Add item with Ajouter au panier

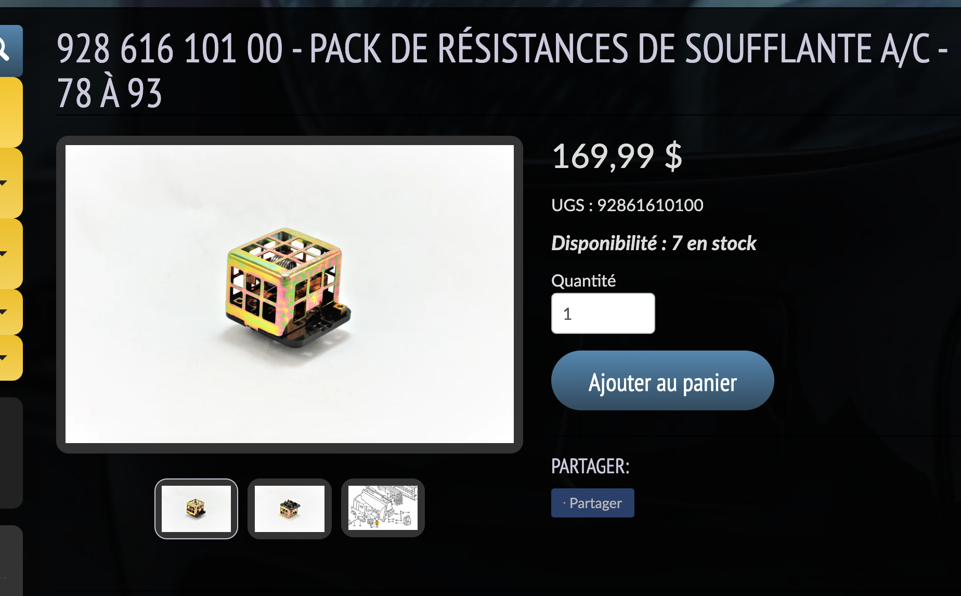[663, 380]
